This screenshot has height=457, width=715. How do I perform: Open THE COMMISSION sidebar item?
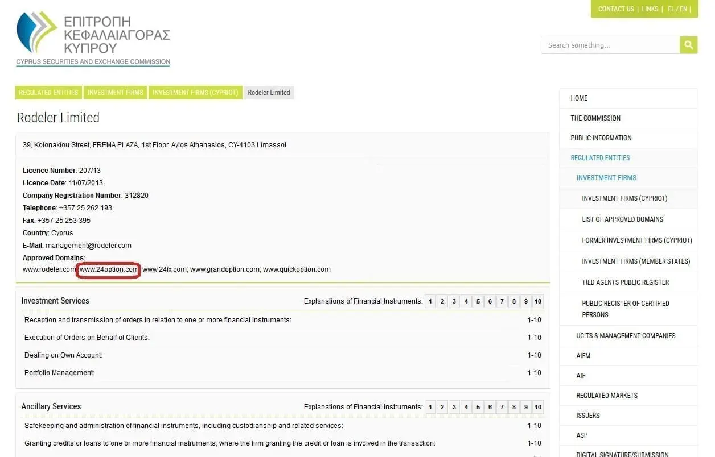628,118
